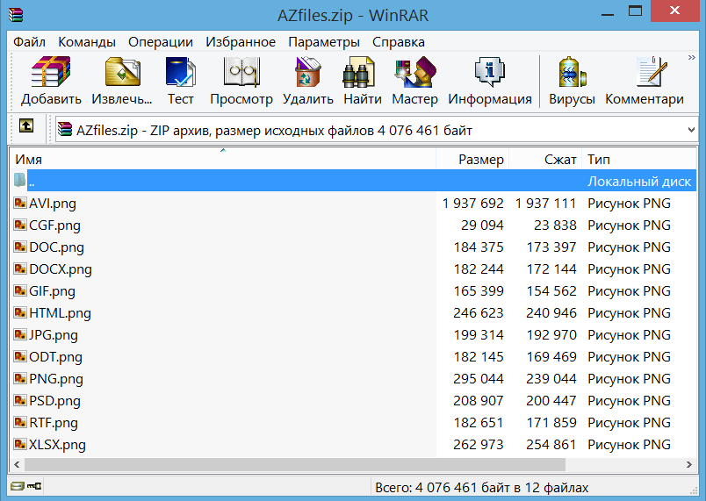Viewport: 706px width, 501px height.
Task: Click the WinRAR title bar app icon
Action: pyautogui.click(x=16, y=15)
